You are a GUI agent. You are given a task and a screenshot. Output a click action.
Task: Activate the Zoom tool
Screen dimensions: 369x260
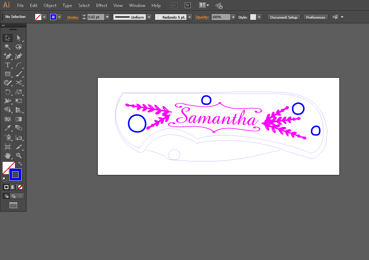click(x=19, y=156)
